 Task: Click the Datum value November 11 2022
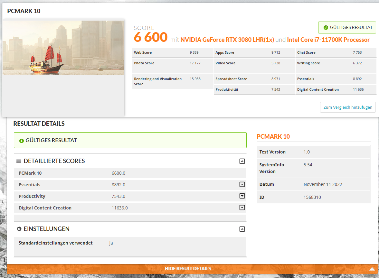click(323, 184)
